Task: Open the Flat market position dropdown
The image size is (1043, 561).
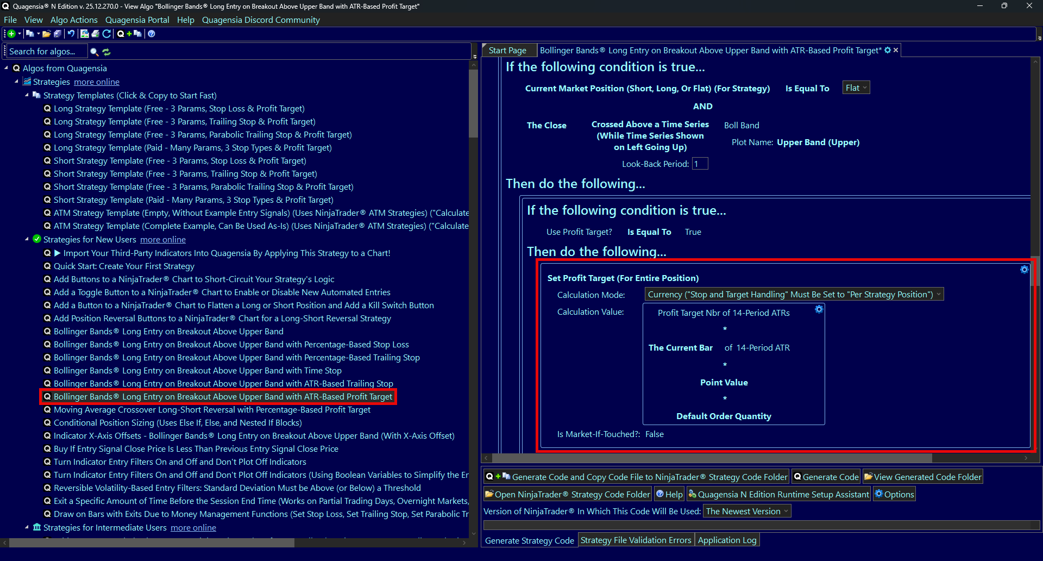Action: [856, 88]
